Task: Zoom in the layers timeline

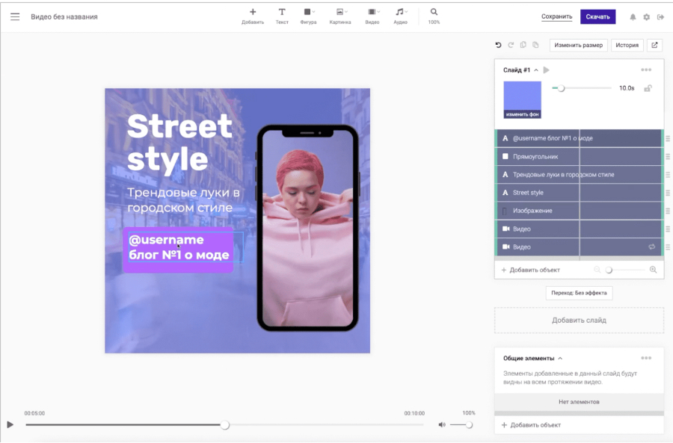Action: point(653,270)
